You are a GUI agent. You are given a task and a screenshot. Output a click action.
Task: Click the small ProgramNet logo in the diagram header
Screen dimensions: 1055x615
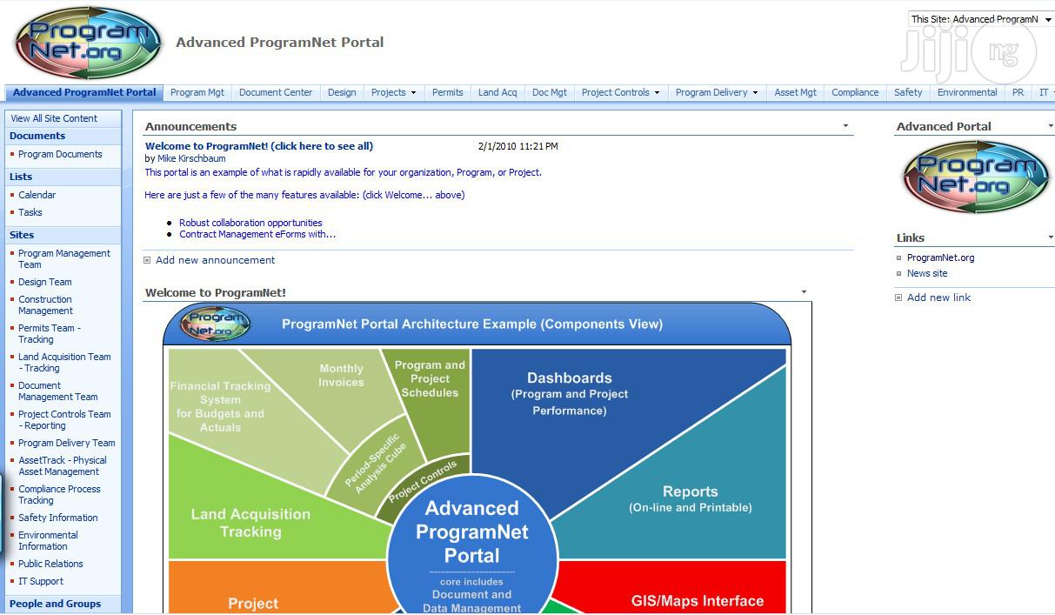pos(215,324)
